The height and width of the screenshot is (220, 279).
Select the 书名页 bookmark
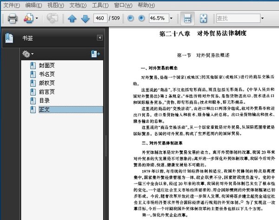click(x=47, y=74)
